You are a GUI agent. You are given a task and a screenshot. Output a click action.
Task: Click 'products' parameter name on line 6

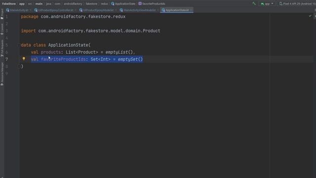pos(51,52)
